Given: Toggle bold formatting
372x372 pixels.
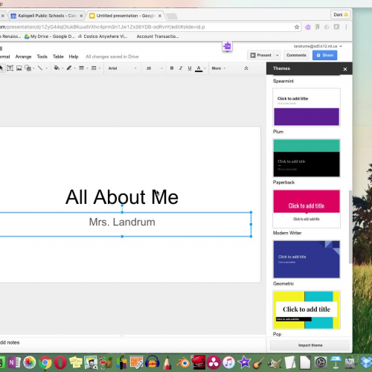Looking at the screenshot, I should pos(172,68).
